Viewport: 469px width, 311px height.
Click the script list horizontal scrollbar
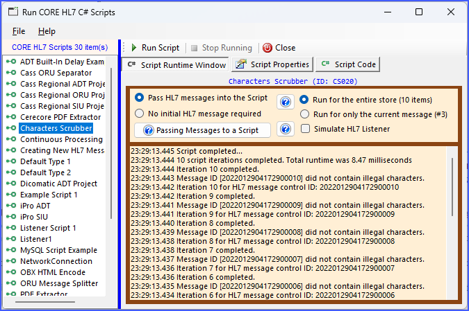coord(45,302)
